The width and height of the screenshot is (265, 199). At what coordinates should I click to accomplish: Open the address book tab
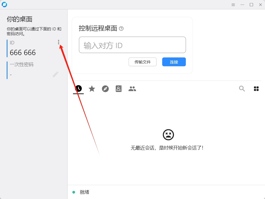[119, 89]
